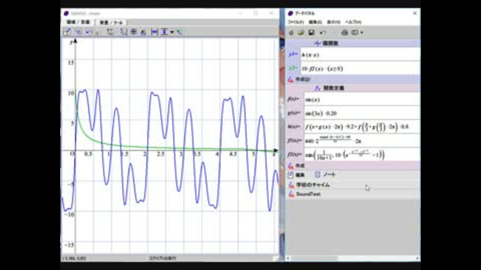
Task: Click the panel layout icon beside printer
Action: tap(355, 32)
